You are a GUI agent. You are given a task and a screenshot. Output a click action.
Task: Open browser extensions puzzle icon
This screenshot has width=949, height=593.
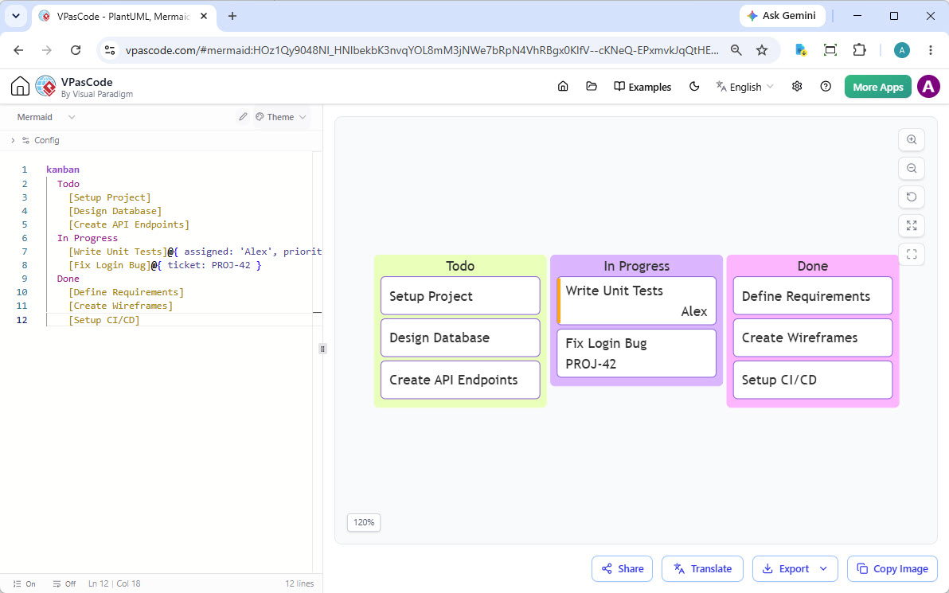click(x=859, y=50)
